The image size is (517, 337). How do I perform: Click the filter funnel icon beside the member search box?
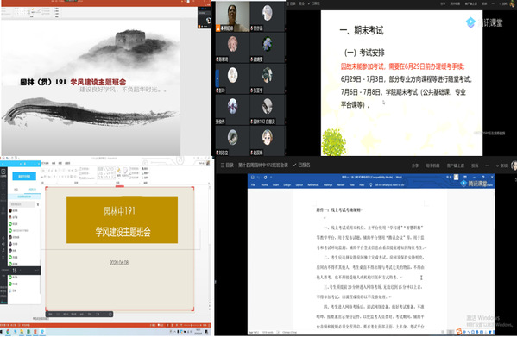tap(38, 204)
